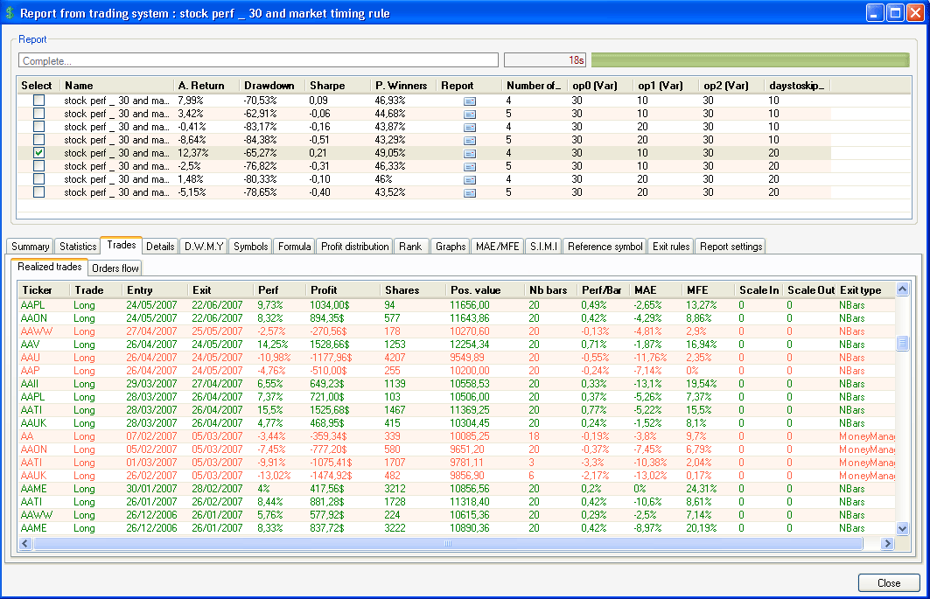Open the report for the -8,64% return strategy
Screen dimensions: 930x599
pos(470,140)
